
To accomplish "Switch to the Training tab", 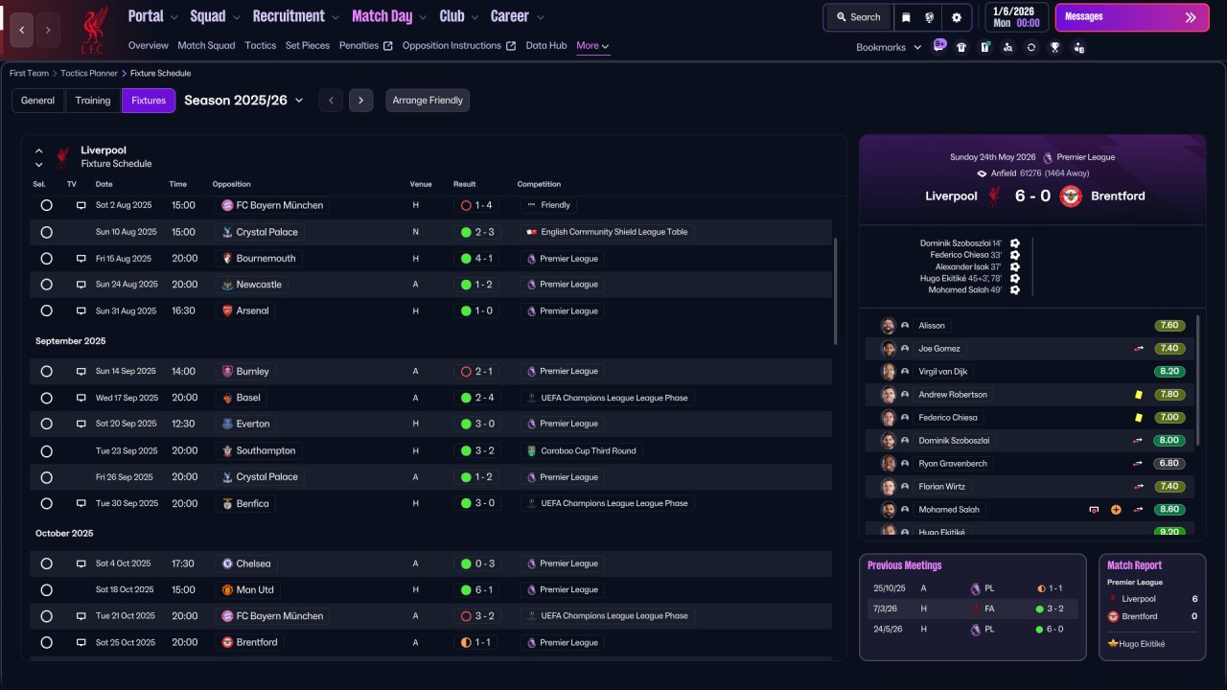I will tap(93, 101).
